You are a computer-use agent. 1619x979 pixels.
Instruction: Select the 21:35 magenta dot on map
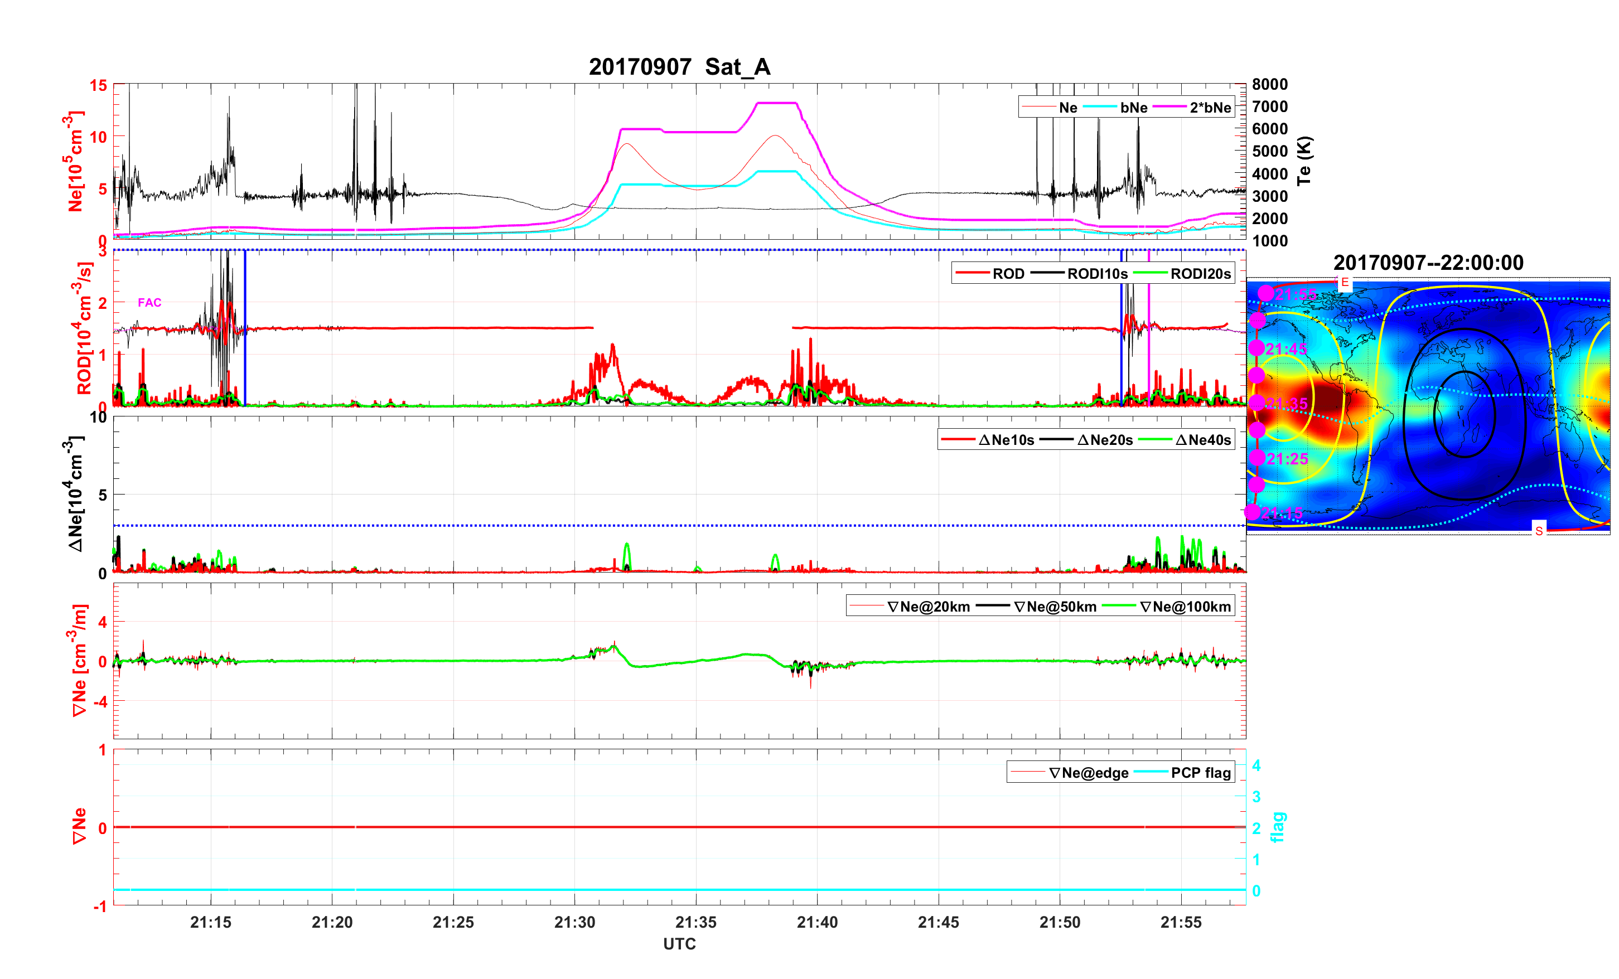pyautogui.click(x=1256, y=403)
